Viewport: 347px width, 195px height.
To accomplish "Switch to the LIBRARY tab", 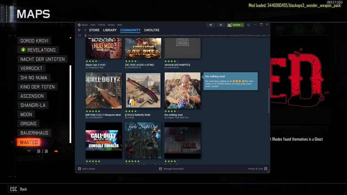I will (x=110, y=30).
